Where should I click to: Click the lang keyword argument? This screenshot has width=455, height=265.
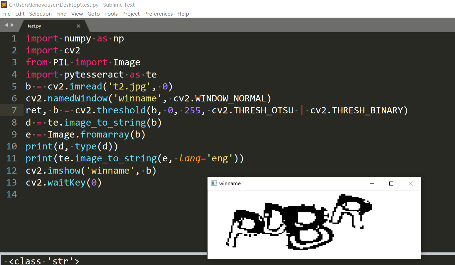coord(190,159)
